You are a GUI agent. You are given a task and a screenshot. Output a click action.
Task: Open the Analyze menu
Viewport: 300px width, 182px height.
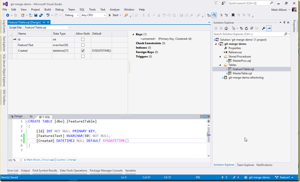[x=114, y=9]
